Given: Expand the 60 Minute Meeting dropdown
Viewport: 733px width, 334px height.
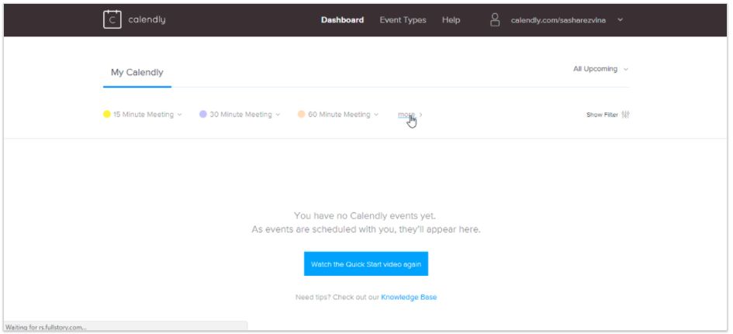Looking at the screenshot, I should 376,115.
